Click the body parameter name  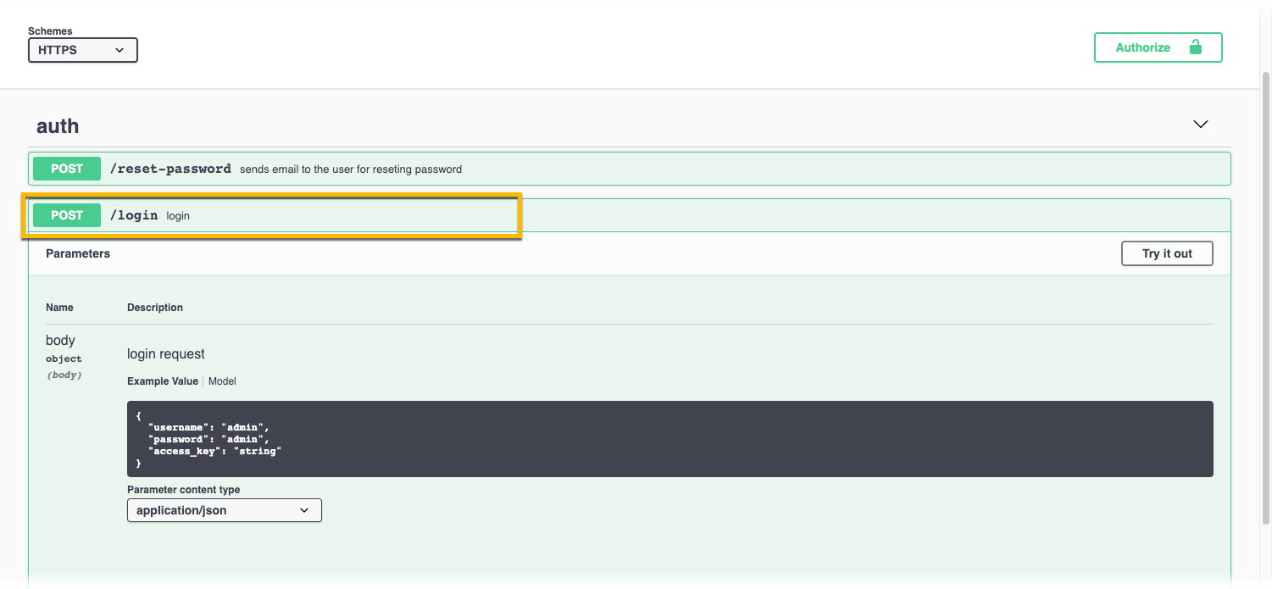pyautogui.click(x=60, y=340)
